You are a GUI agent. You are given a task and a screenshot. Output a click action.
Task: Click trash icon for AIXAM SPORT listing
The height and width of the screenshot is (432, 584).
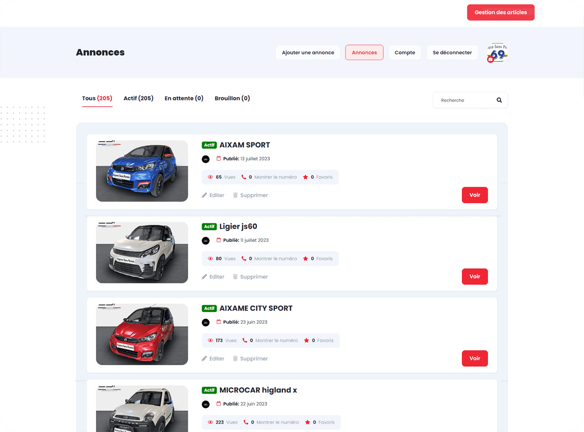point(235,195)
